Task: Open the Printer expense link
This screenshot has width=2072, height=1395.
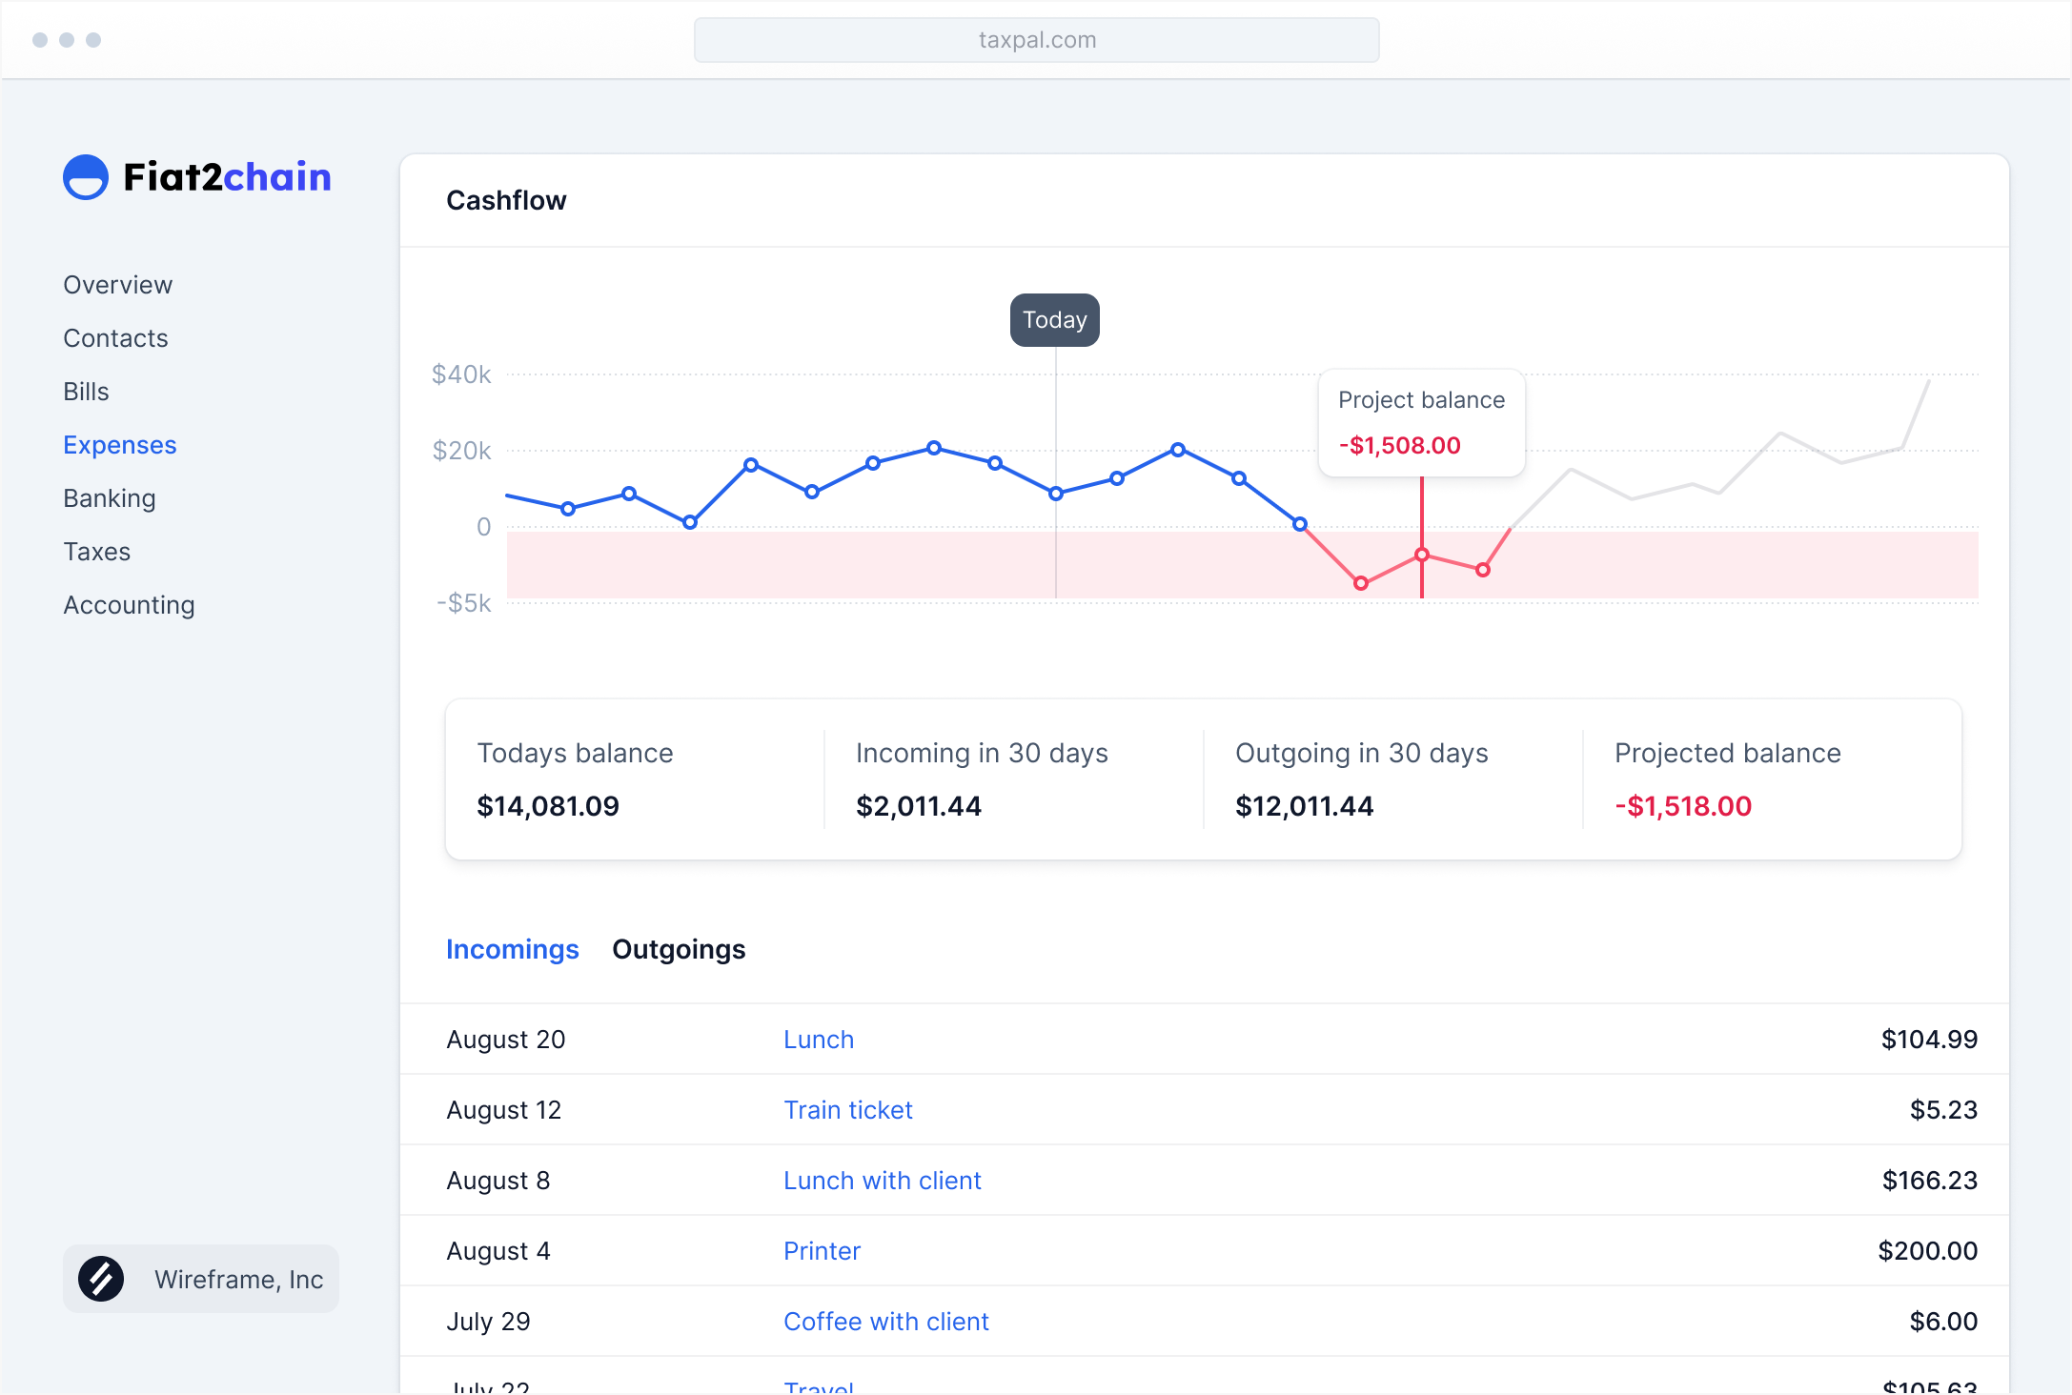Action: [822, 1251]
